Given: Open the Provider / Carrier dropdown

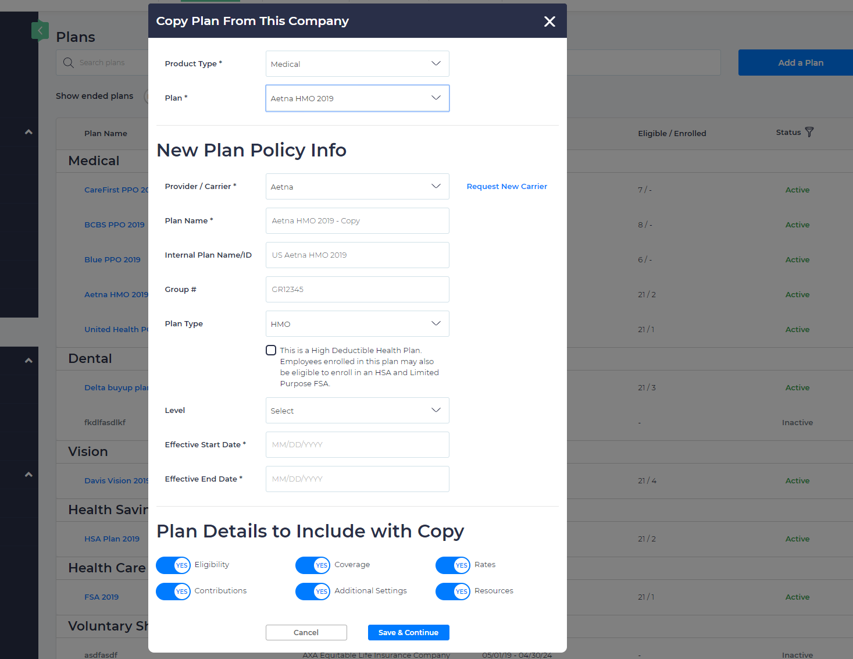Looking at the screenshot, I should [357, 186].
